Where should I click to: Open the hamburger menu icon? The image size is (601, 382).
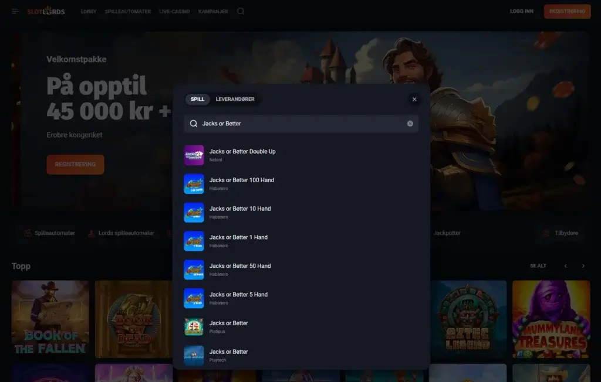point(15,12)
